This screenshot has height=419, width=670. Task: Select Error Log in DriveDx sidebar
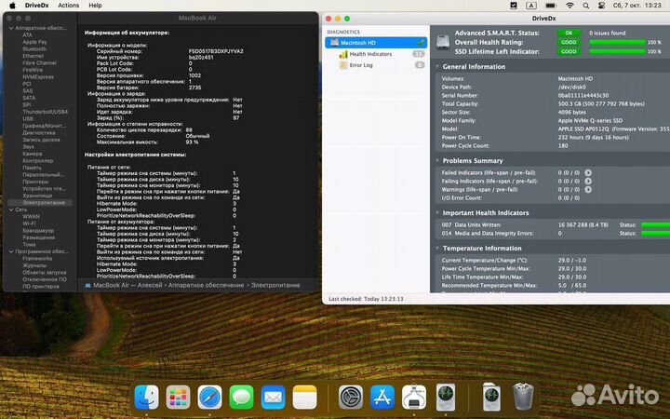361,65
